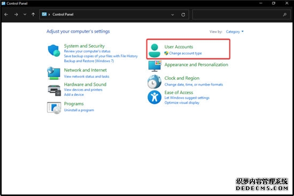Click Review your computer's status

[x=87, y=51]
